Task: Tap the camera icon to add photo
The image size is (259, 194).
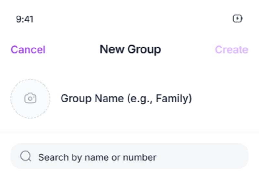Action: [30, 98]
